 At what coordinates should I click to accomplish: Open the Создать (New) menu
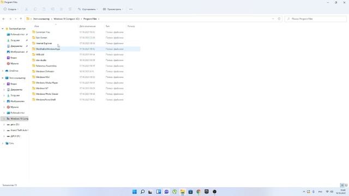coord(11,9)
